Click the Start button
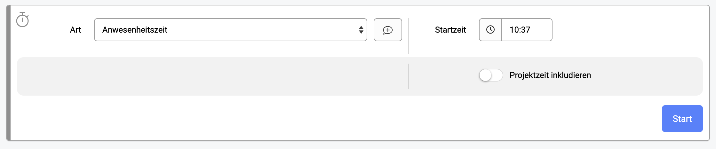The height and width of the screenshot is (149, 716). click(x=682, y=119)
